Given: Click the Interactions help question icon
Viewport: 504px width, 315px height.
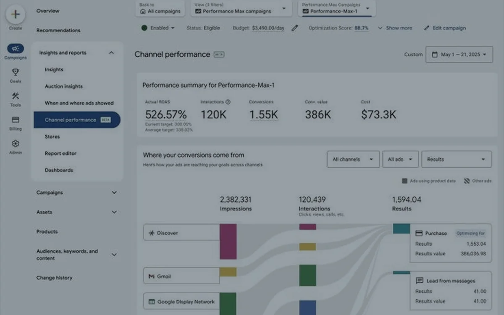Looking at the screenshot, I should click(x=228, y=102).
